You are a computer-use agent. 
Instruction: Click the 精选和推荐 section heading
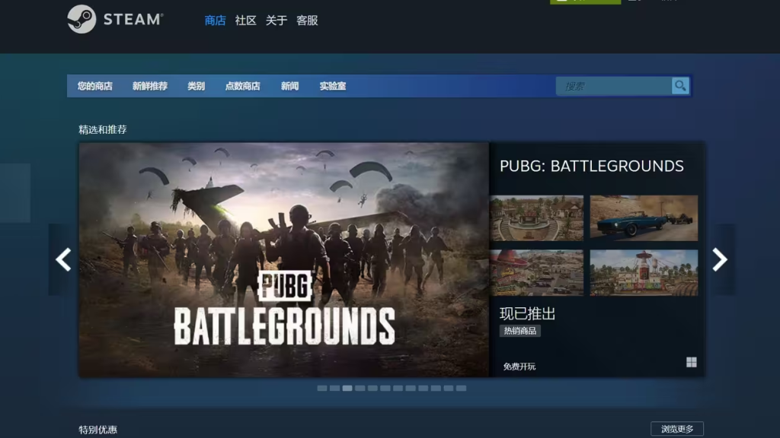pos(103,129)
